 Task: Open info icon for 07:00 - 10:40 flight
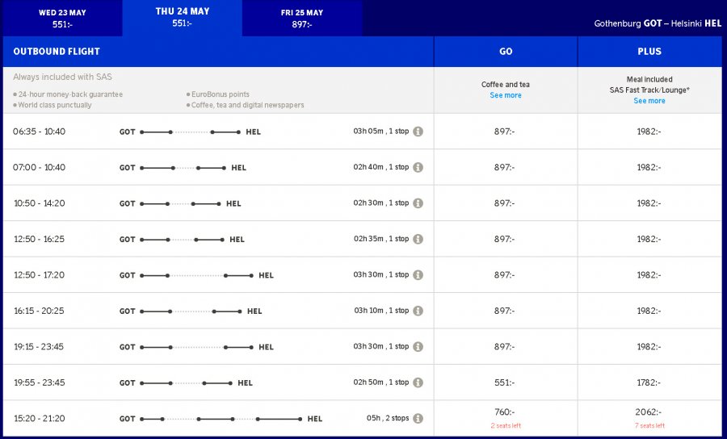coord(418,168)
